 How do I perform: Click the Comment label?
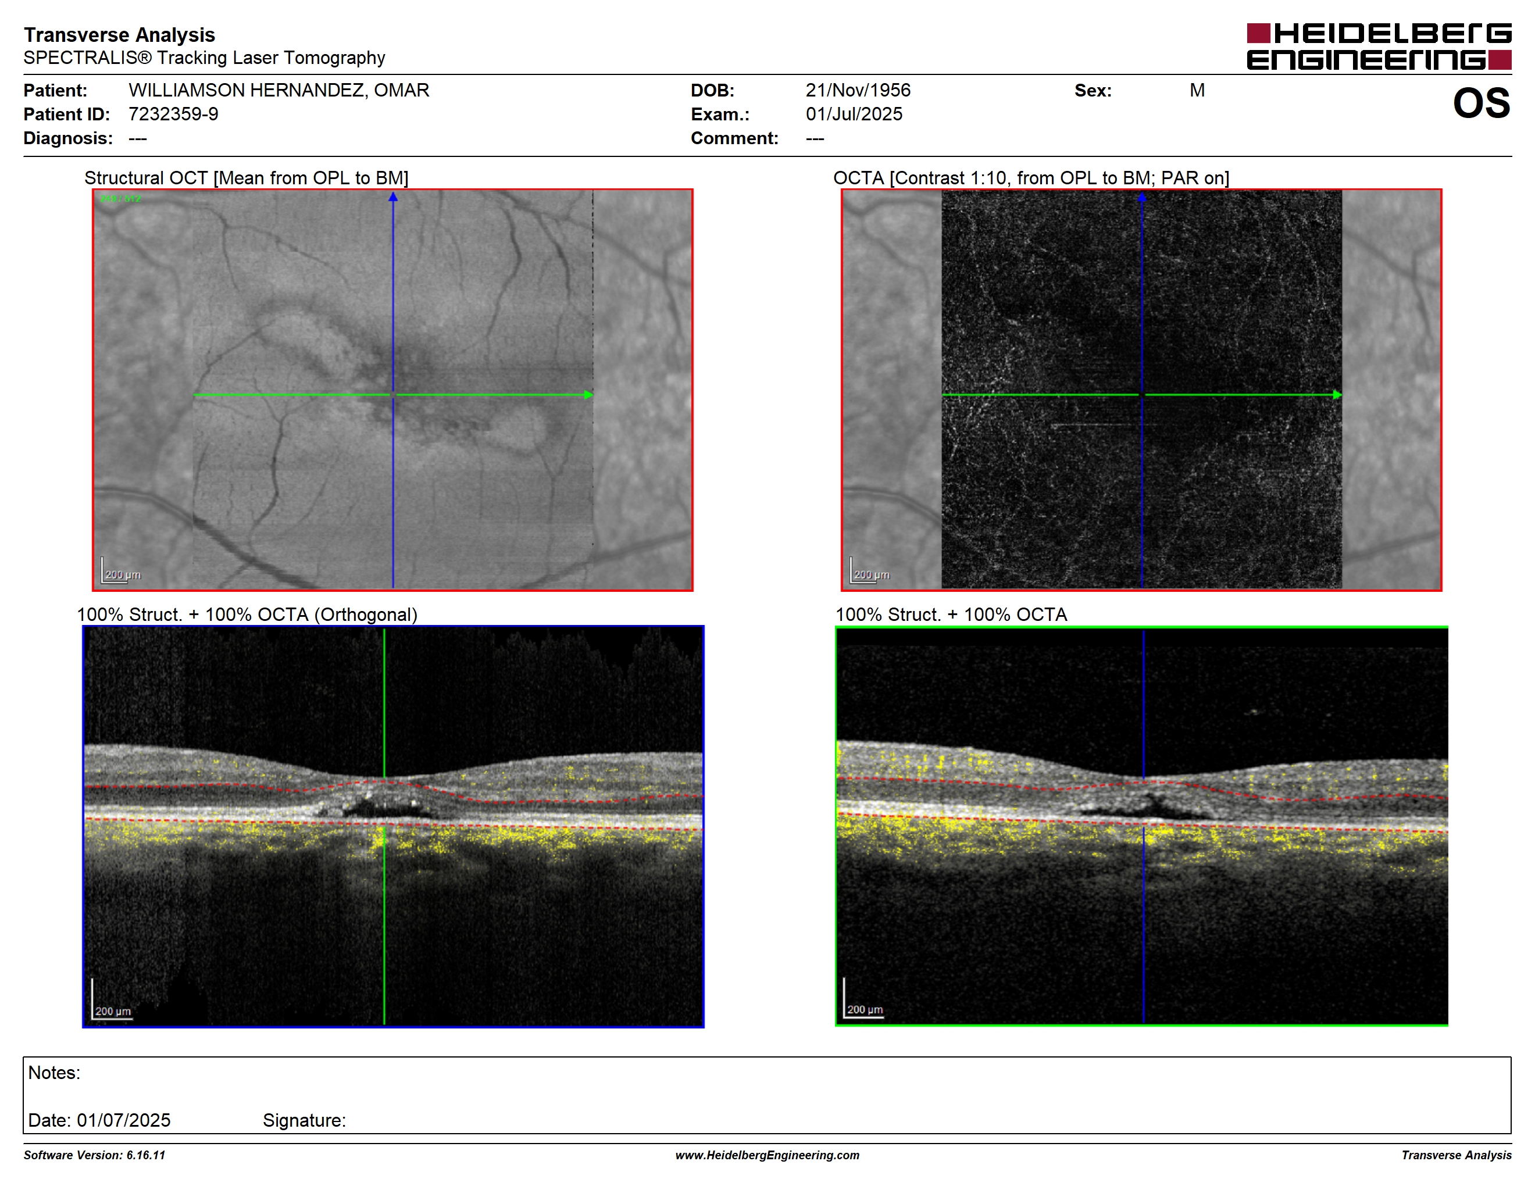tap(734, 138)
